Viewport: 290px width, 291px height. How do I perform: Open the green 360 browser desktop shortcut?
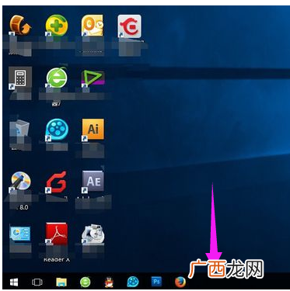click(x=57, y=77)
